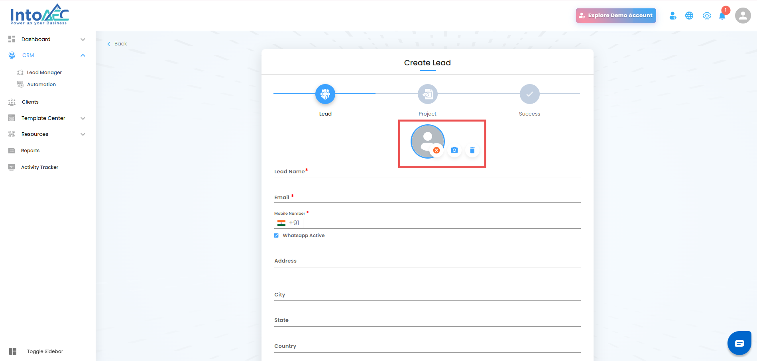Click the Dashboard grid icon
This screenshot has height=361, width=757.
12,39
